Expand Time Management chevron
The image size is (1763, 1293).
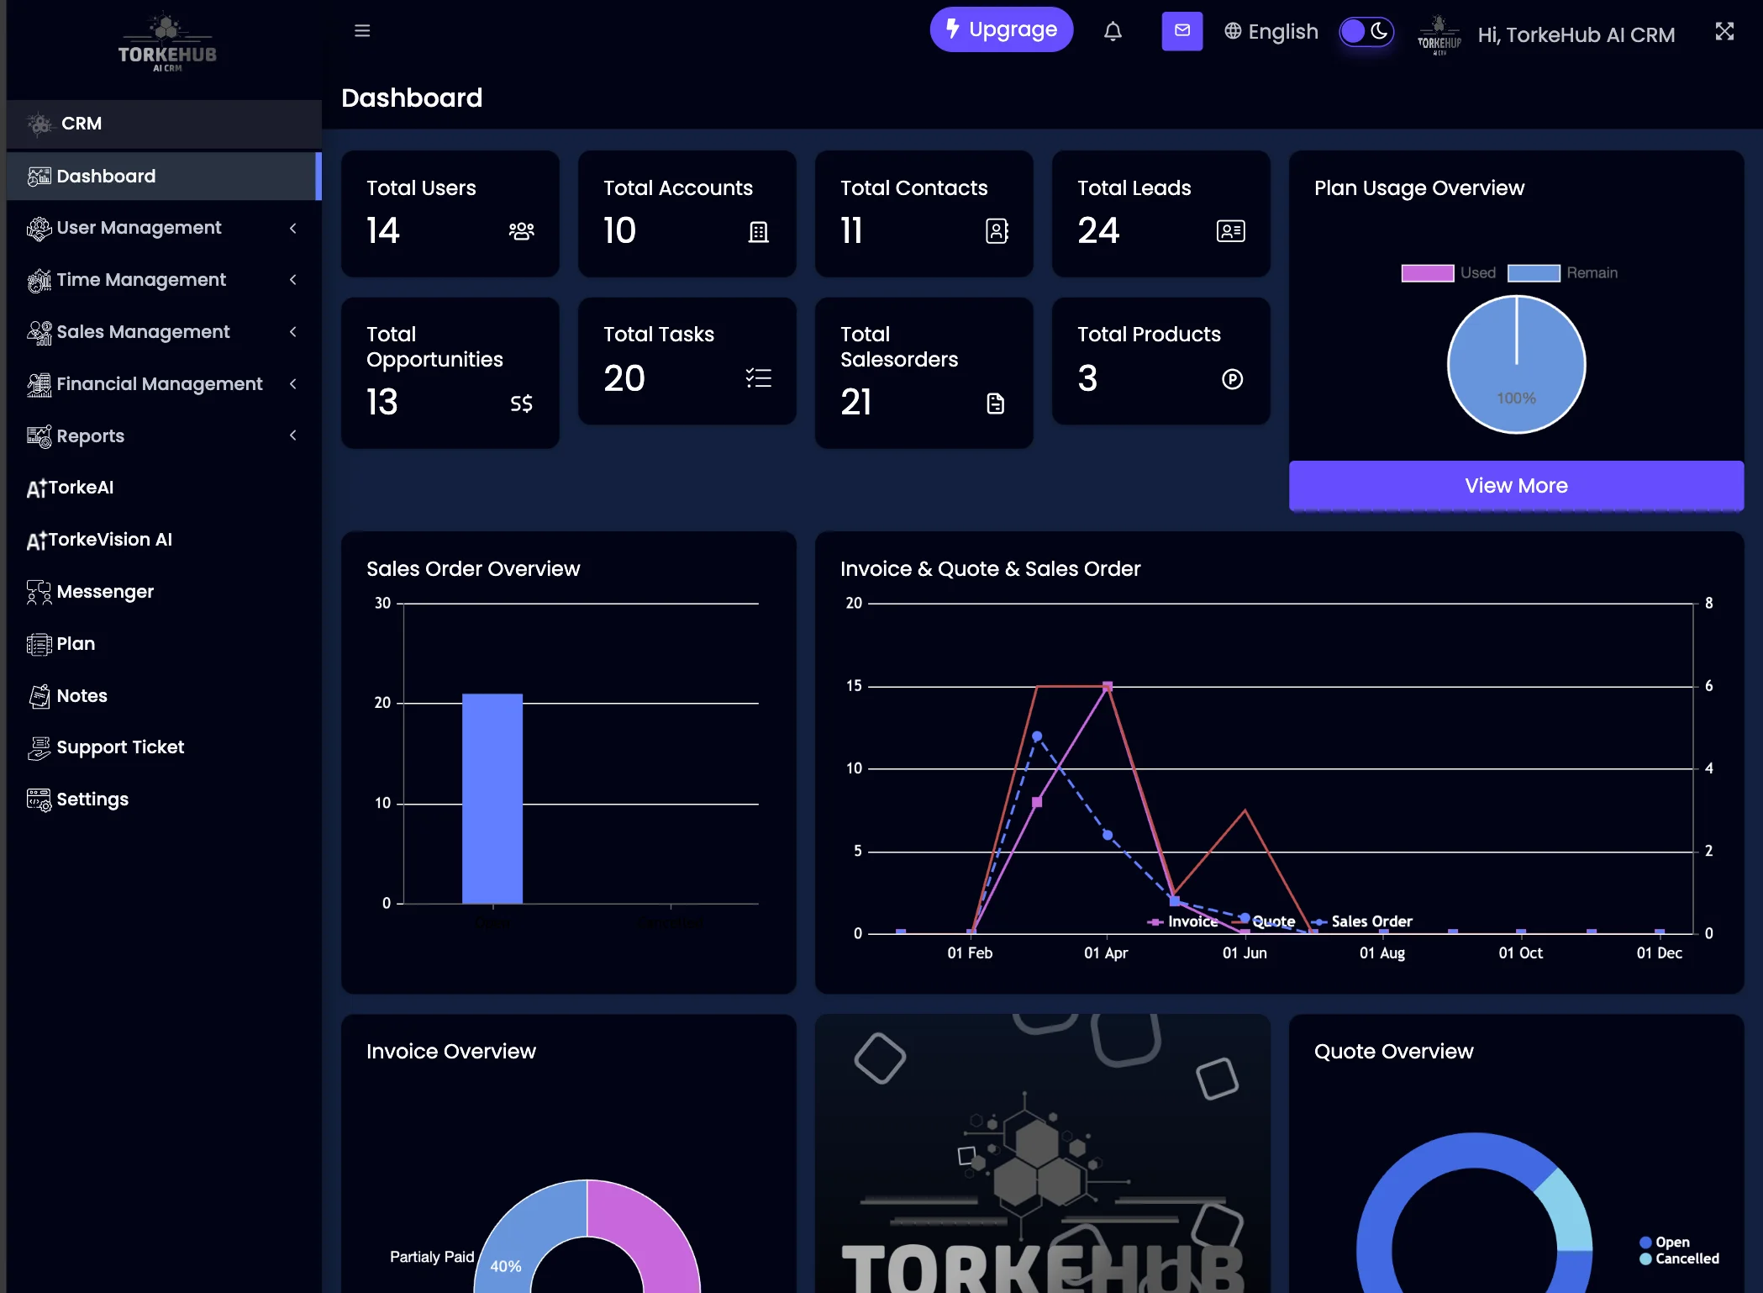pos(292,280)
